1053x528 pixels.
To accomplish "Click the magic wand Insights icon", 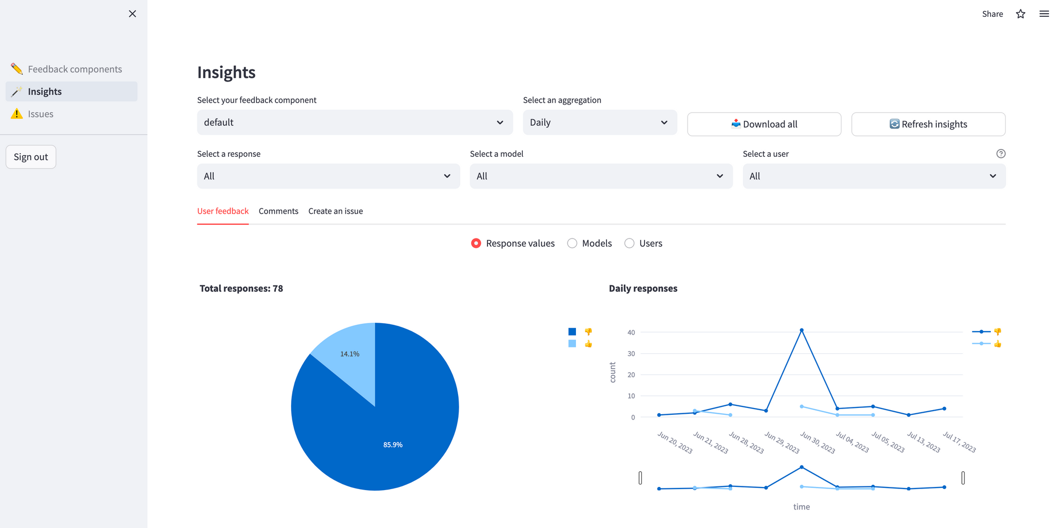I will click(x=16, y=91).
